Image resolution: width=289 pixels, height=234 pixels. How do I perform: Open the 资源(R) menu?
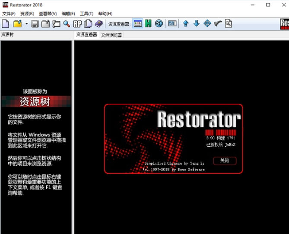[27, 14]
